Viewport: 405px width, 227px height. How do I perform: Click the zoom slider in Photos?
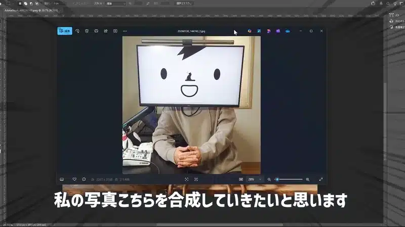tap(289, 179)
